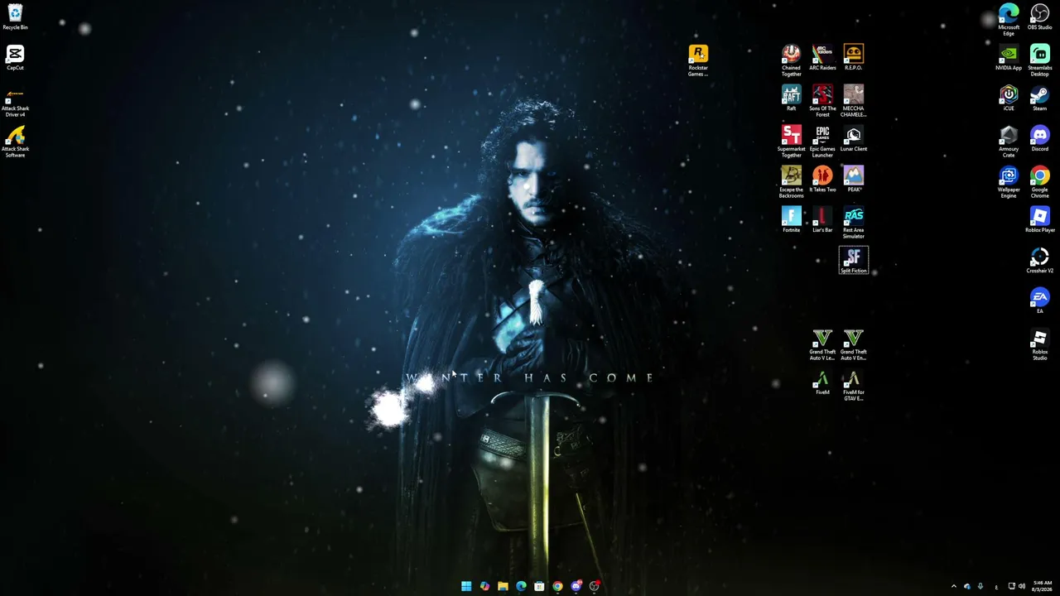Launch Microsoft Edge from the taskbar
Screen dimensions: 1060x596
[x=521, y=586]
